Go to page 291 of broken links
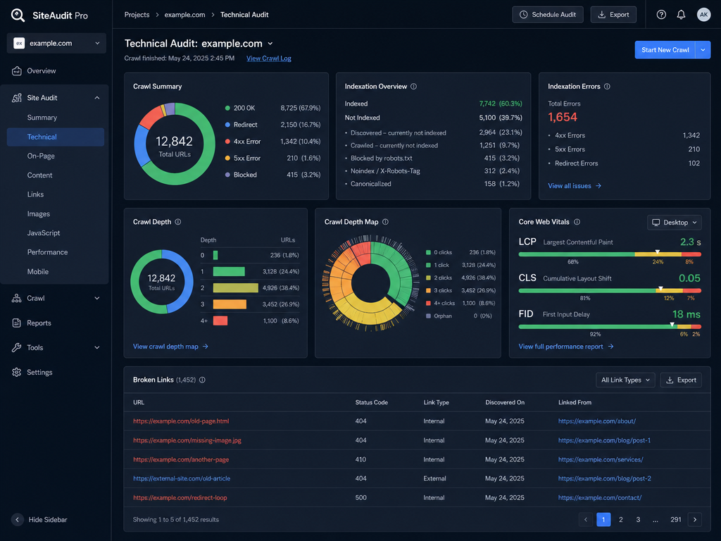 (x=675, y=519)
